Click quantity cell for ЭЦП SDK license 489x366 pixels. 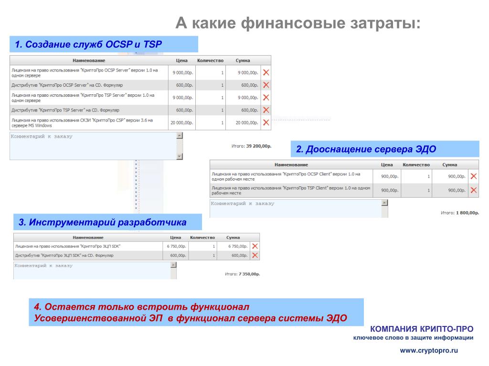tap(202, 246)
